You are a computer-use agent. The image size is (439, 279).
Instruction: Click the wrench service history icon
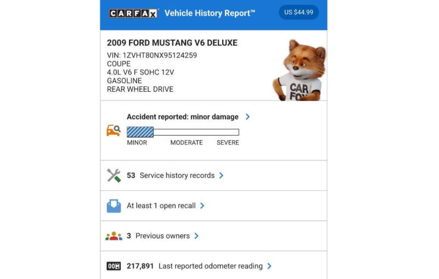(x=114, y=175)
